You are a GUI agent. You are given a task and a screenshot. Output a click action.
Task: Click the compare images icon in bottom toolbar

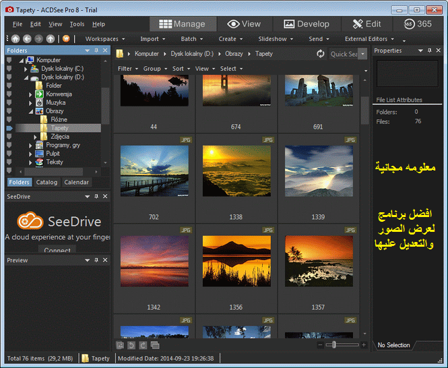point(155,345)
